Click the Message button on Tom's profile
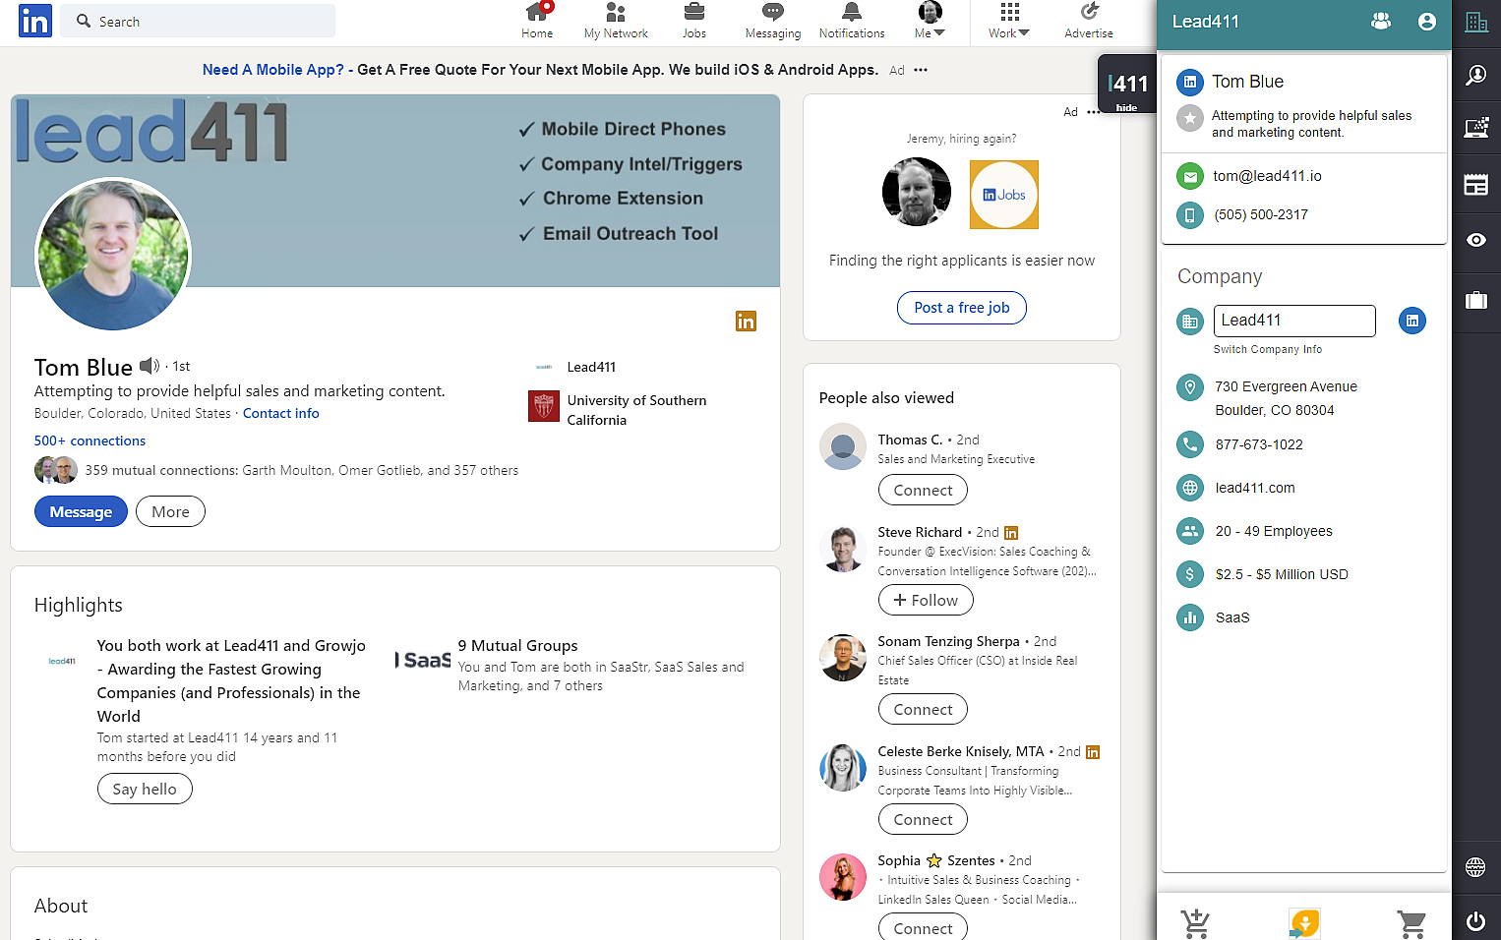 (x=81, y=511)
